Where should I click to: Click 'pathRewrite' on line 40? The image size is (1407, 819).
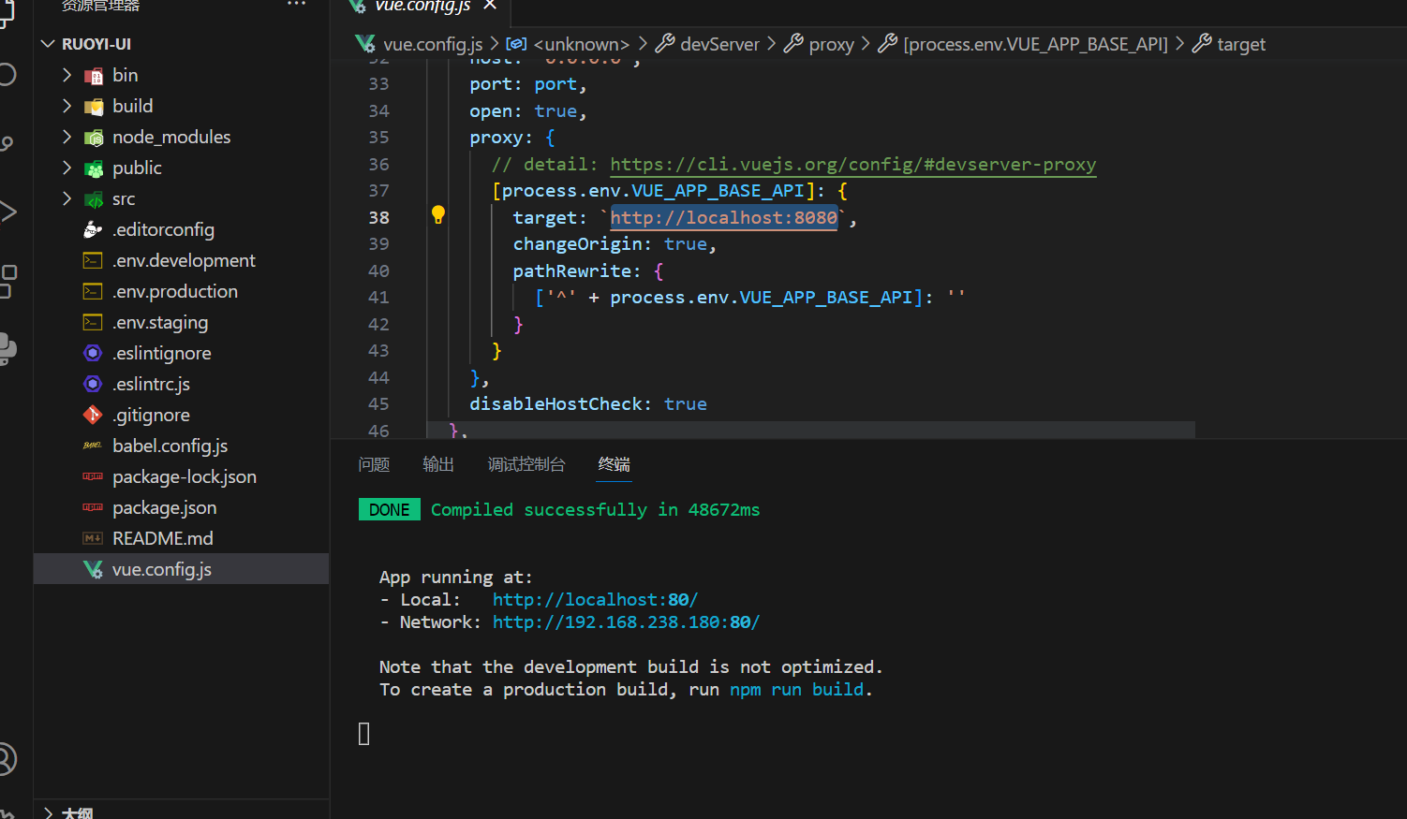[572, 271]
